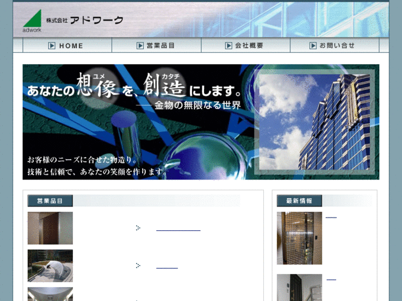Screen dimensions: 402x301
Task: Open the 営業品目 navigation tab
Action: pos(156,46)
